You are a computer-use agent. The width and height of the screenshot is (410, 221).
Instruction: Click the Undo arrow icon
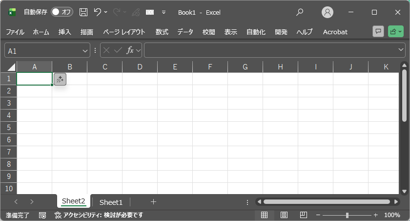coord(98,12)
